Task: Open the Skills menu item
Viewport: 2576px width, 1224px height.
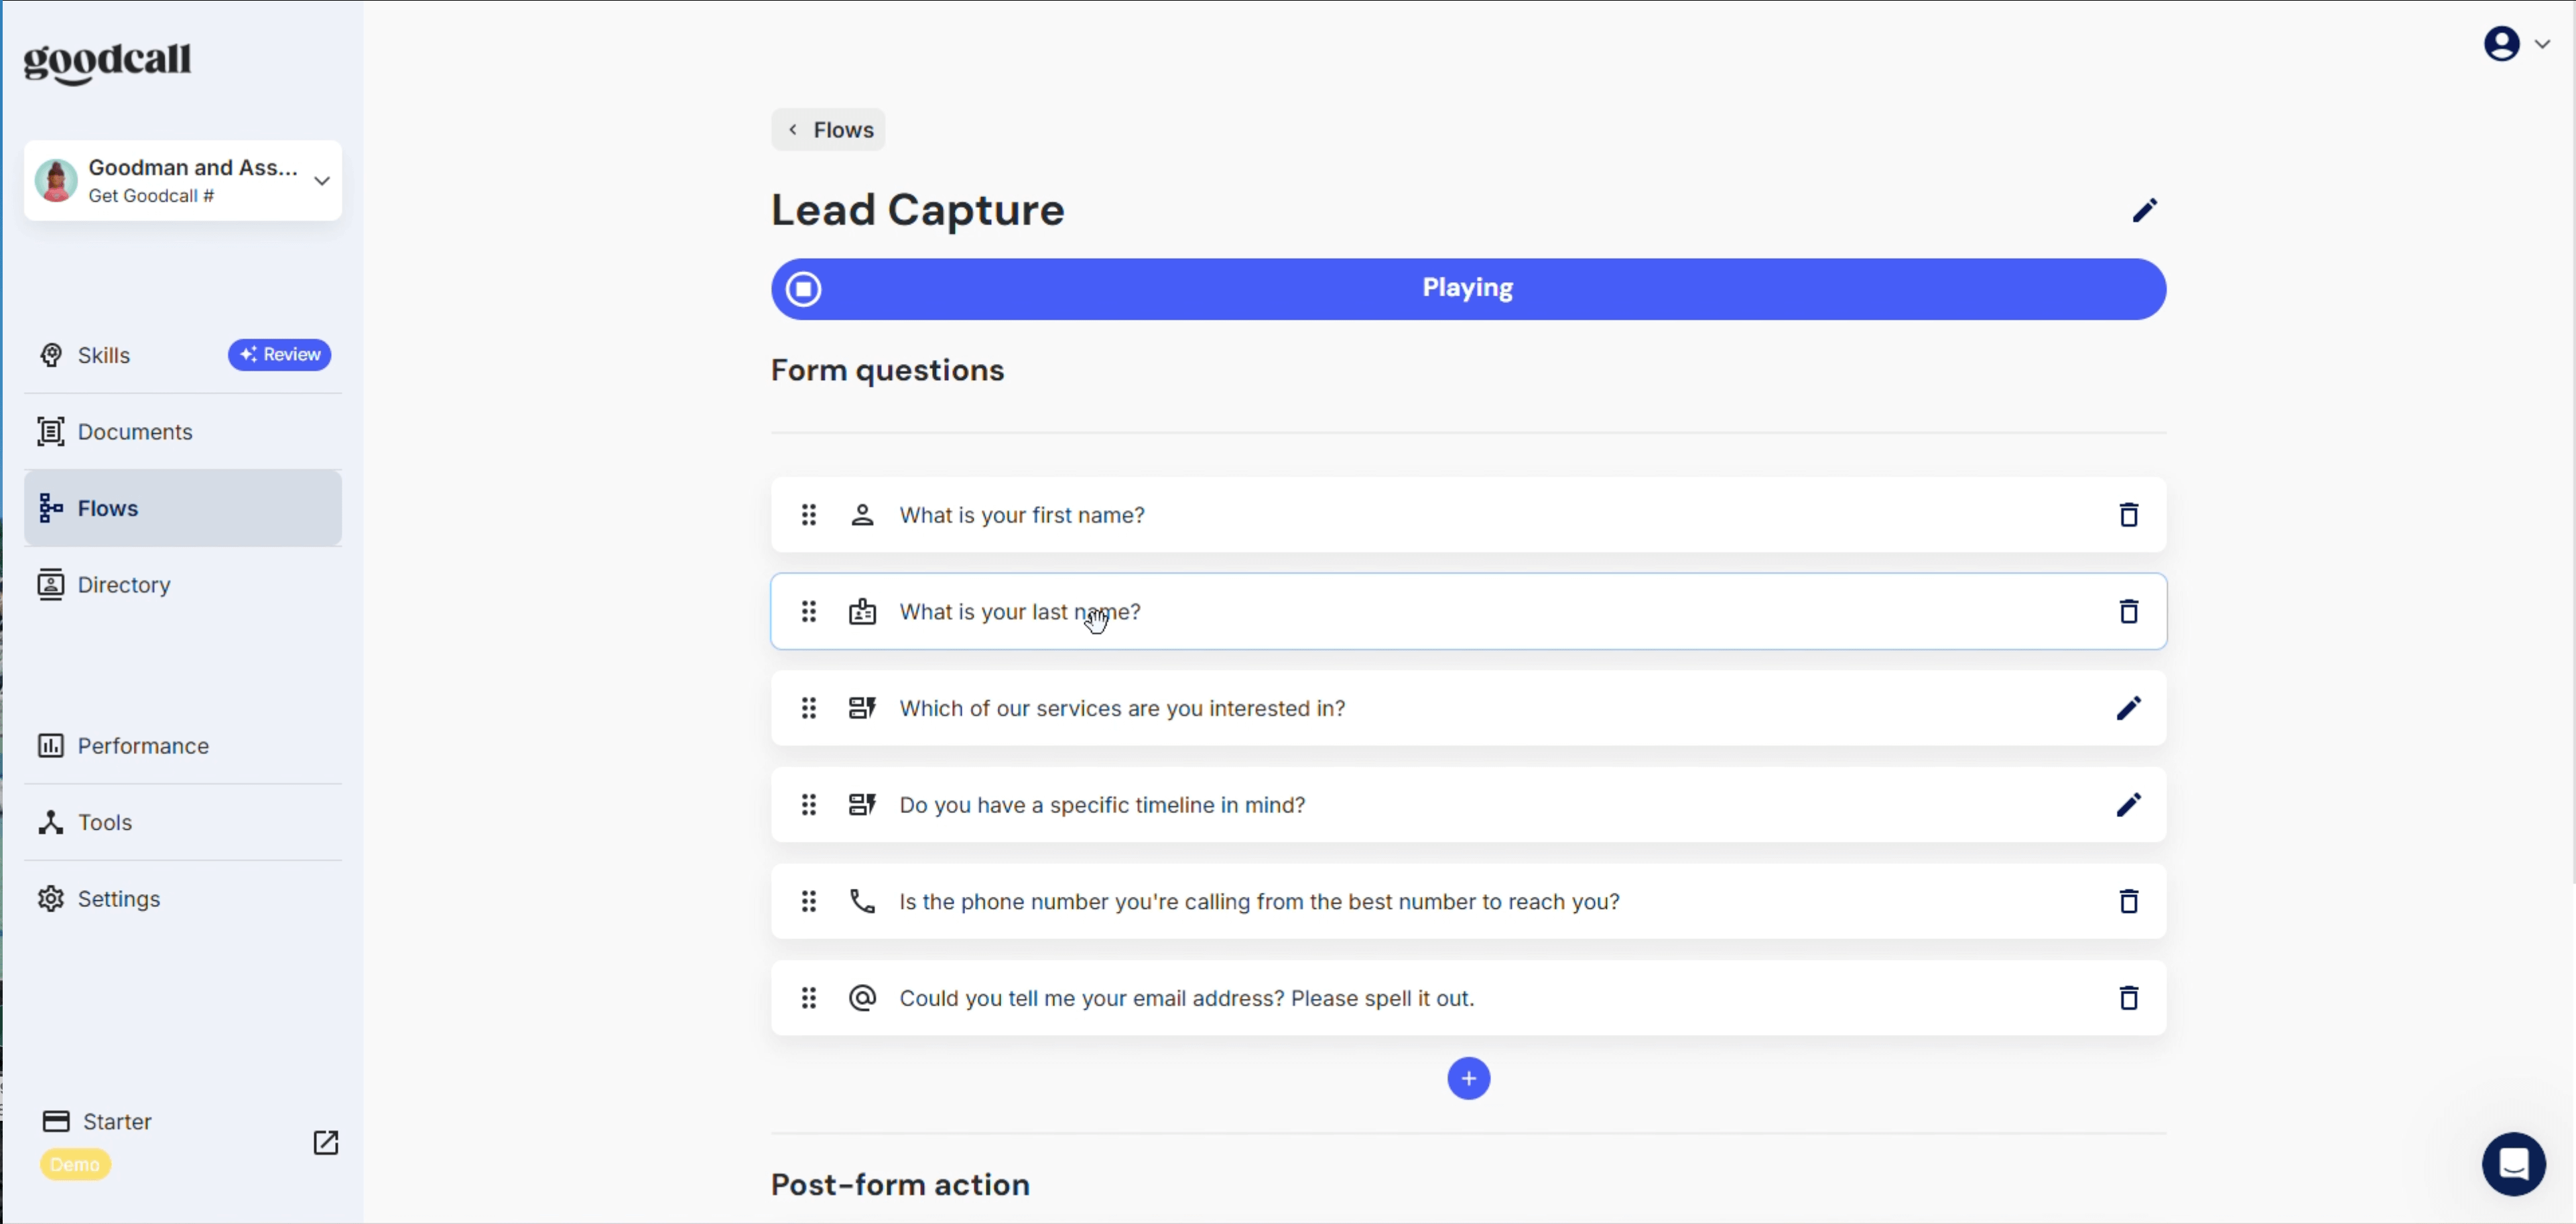Action: 104,355
